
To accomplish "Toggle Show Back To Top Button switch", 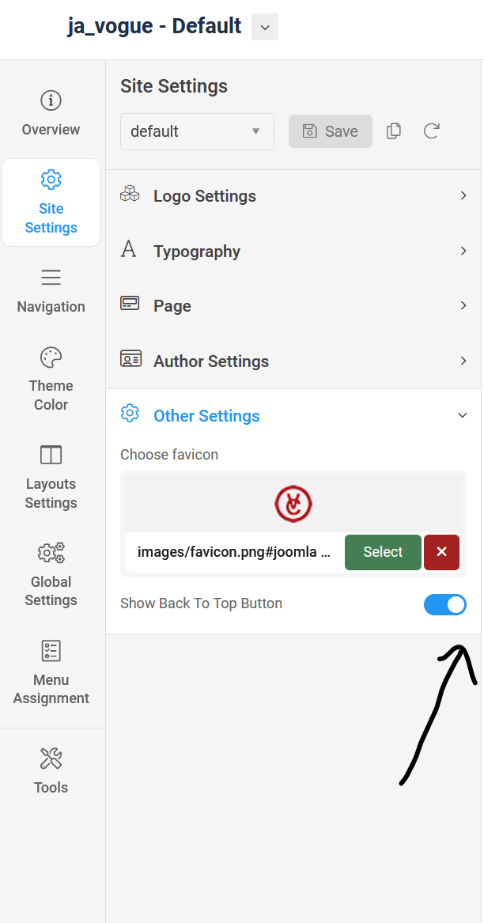I will (x=445, y=605).
